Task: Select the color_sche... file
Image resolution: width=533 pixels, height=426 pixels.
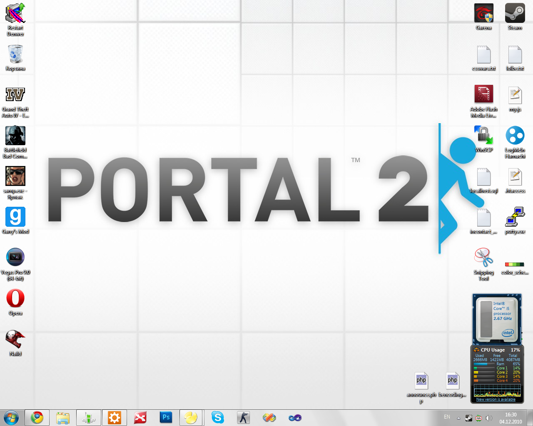Action: pyautogui.click(x=515, y=268)
